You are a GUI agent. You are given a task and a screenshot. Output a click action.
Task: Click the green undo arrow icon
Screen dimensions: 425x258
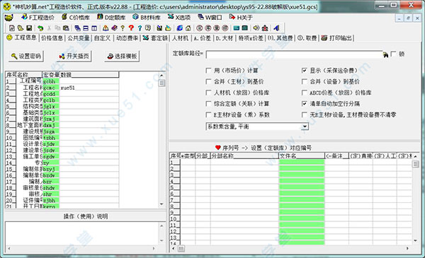click(40, 28)
